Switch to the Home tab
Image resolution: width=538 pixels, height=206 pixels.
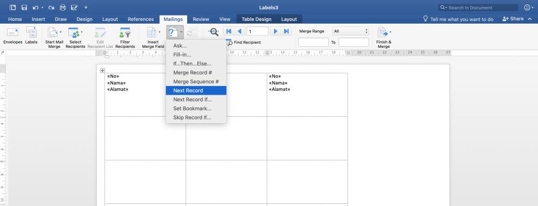point(15,19)
